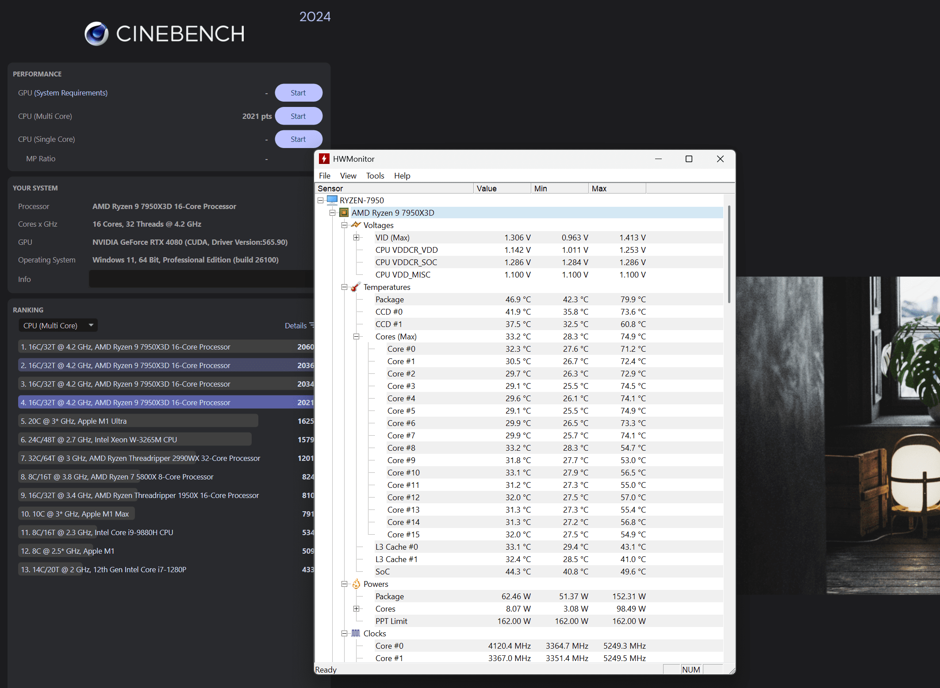The height and width of the screenshot is (688, 940).
Task: Click the Voltages category icon
Action: 356,225
